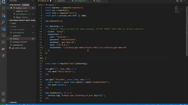The height and width of the screenshot is (105, 188).
Task: Open Explorer views and more actions menu
Action: pyautogui.click(x=33, y=1)
